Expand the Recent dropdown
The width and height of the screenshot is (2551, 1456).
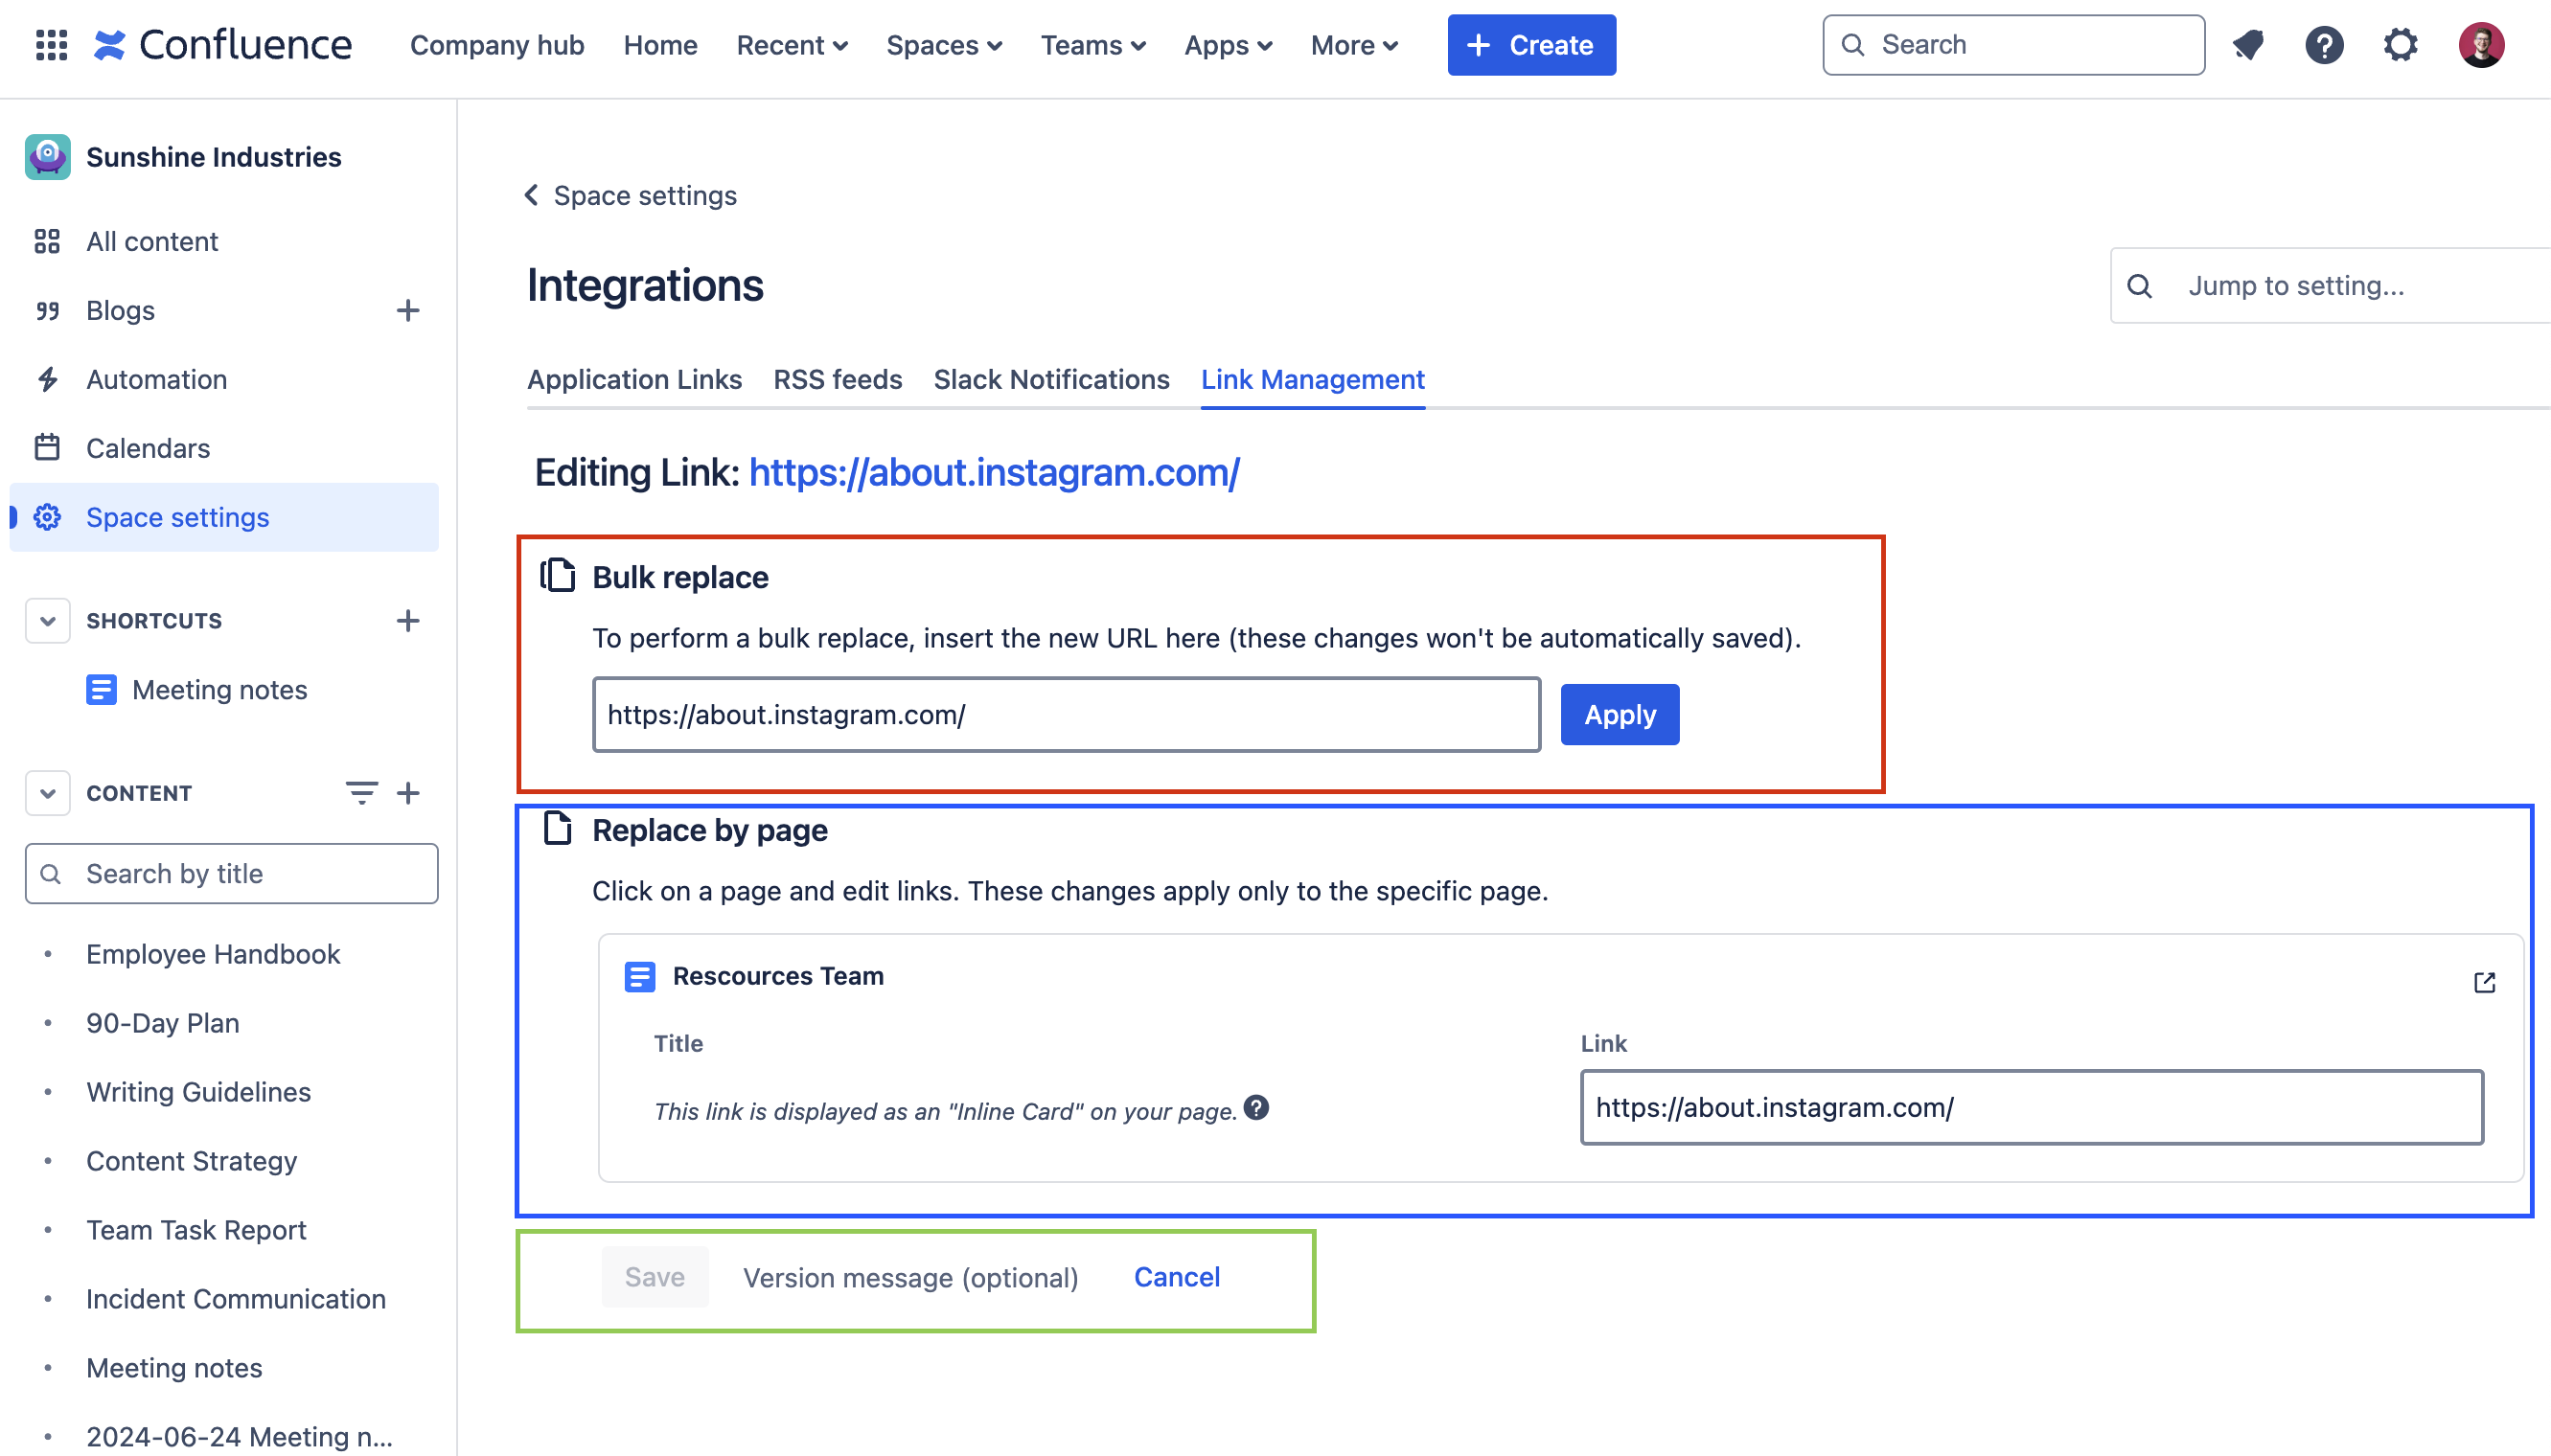(x=792, y=45)
